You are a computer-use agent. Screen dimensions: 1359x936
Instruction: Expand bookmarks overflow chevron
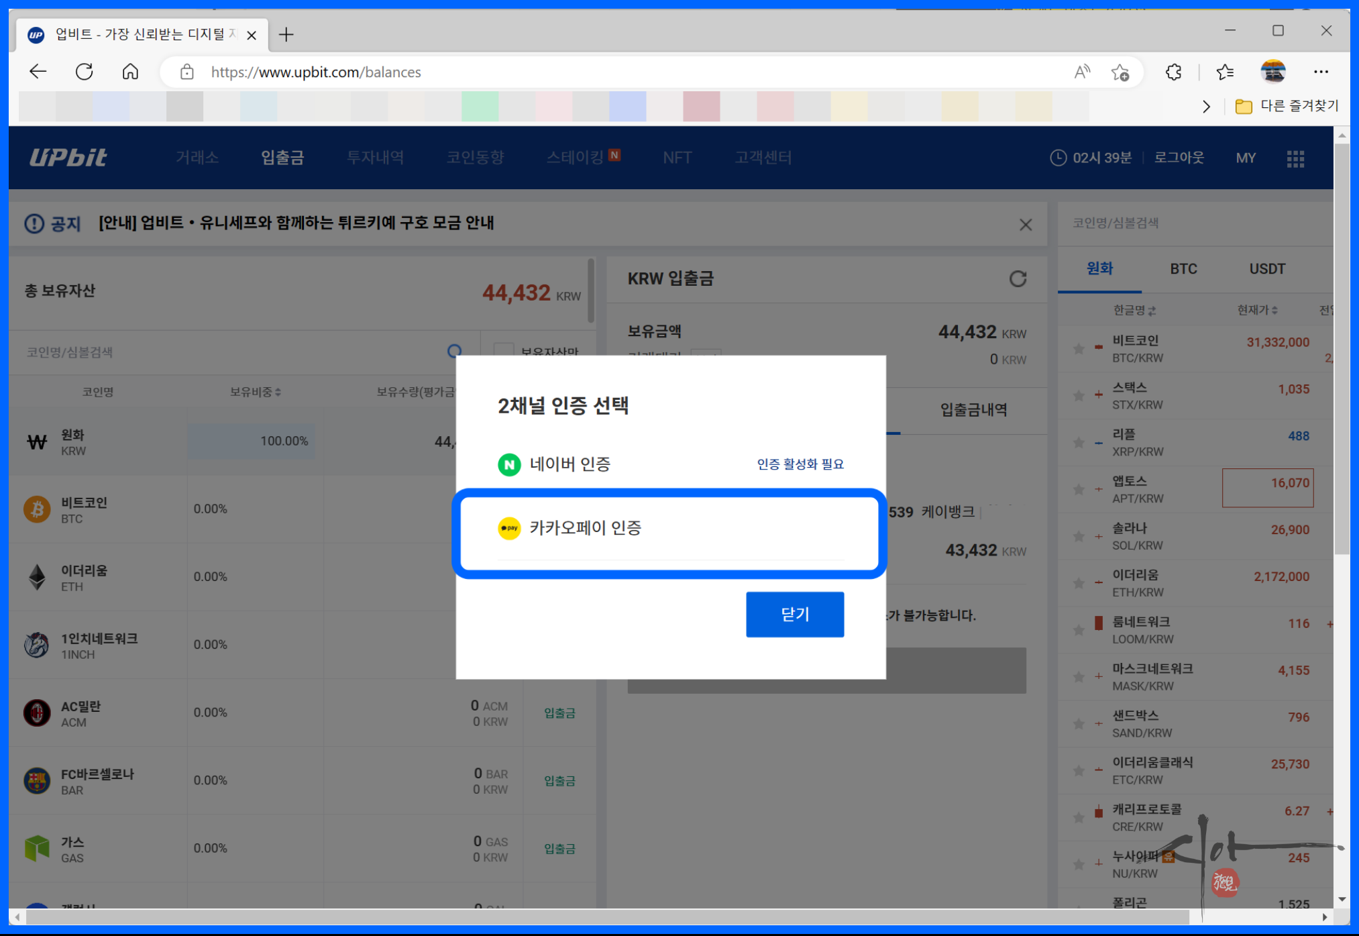pyautogui.click(x=1206, y=107)
